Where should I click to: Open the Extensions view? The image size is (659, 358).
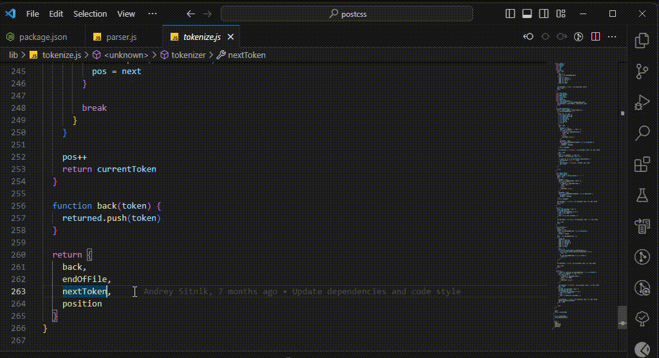pyautogui.click(x=642, y=164)
